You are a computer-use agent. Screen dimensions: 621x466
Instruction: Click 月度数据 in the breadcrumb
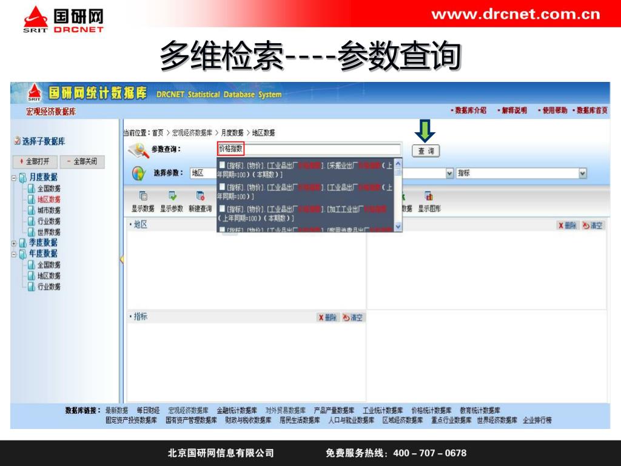232,133
